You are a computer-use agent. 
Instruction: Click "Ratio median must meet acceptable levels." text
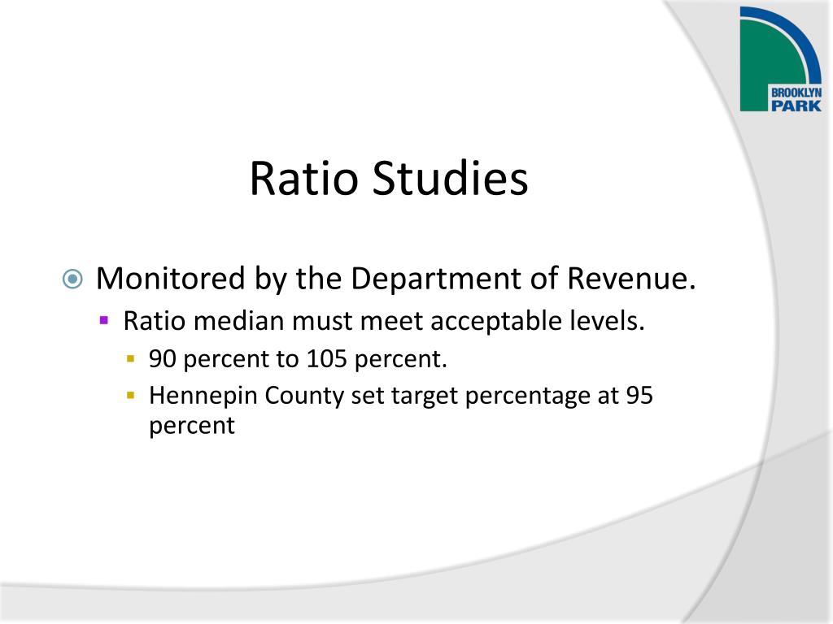pos(384,321)
